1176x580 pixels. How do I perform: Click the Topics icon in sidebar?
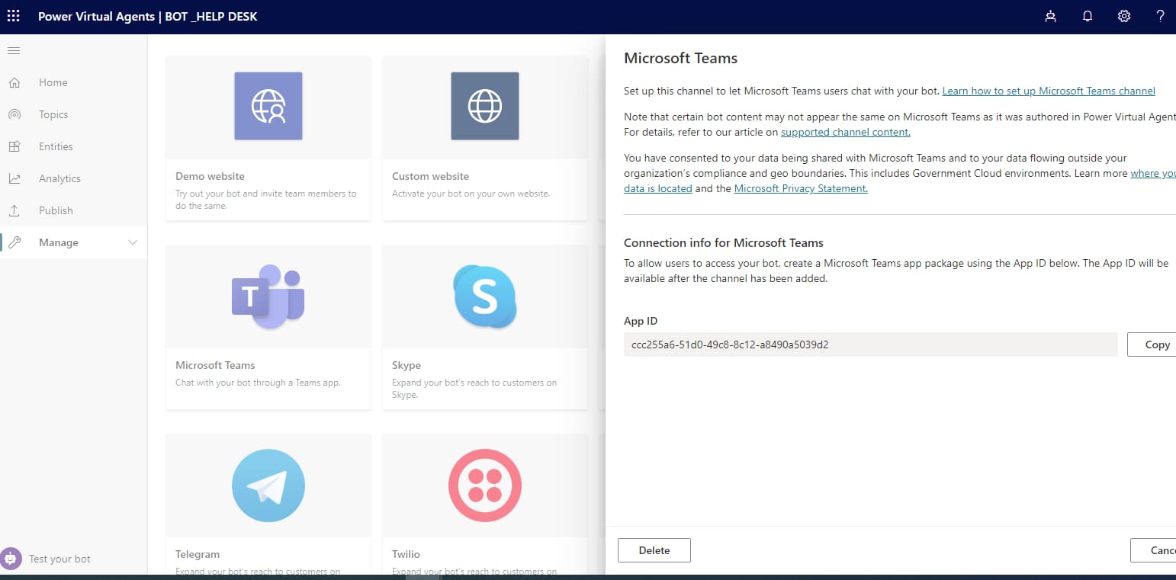14,114
